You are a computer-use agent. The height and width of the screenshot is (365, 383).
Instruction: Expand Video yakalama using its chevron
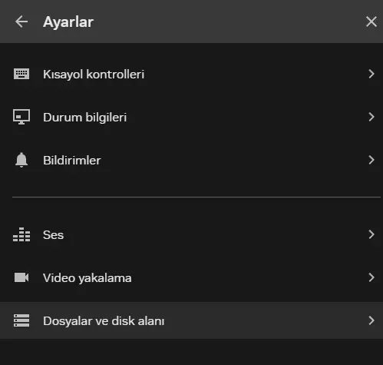371,277
